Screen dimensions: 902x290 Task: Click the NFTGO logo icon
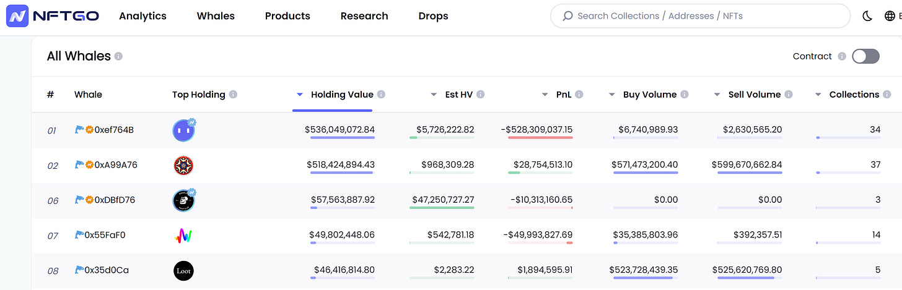click(17, 16)
